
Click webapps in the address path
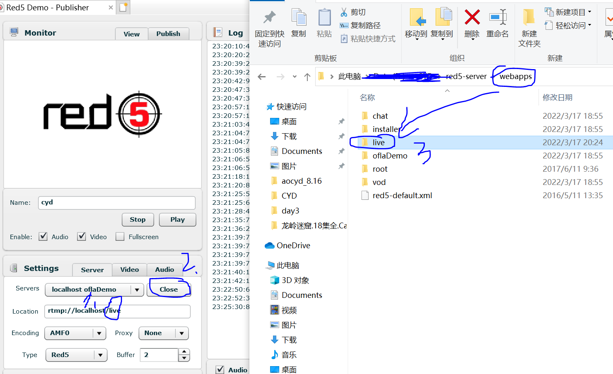click(515, 76)
